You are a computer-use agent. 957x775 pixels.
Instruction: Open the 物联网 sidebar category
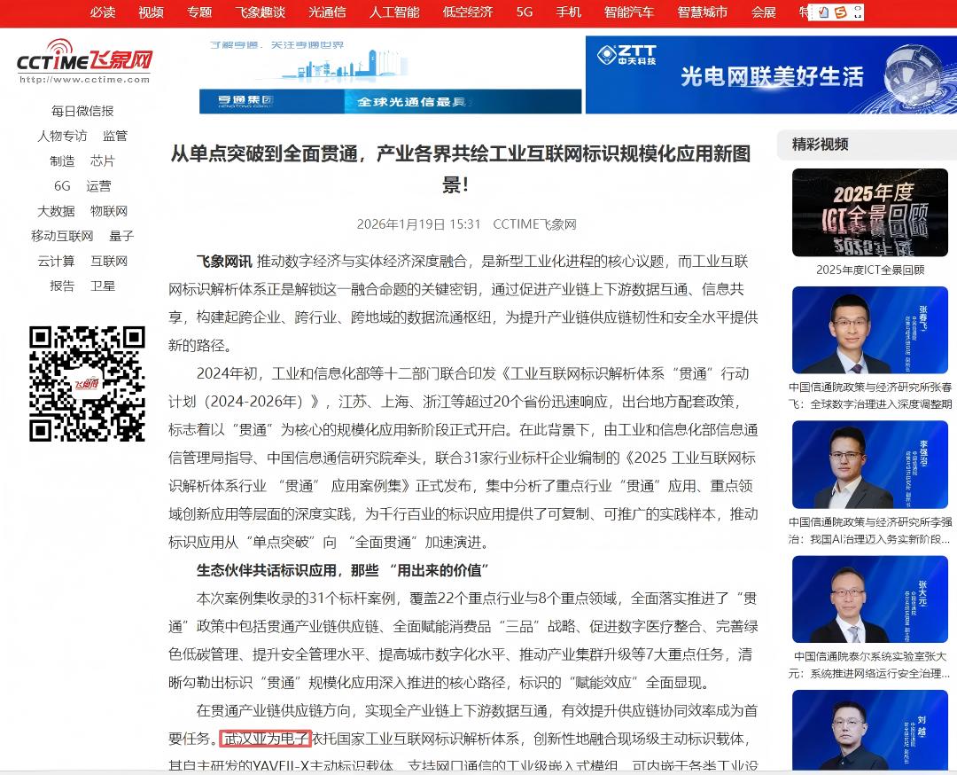(109, 211)
